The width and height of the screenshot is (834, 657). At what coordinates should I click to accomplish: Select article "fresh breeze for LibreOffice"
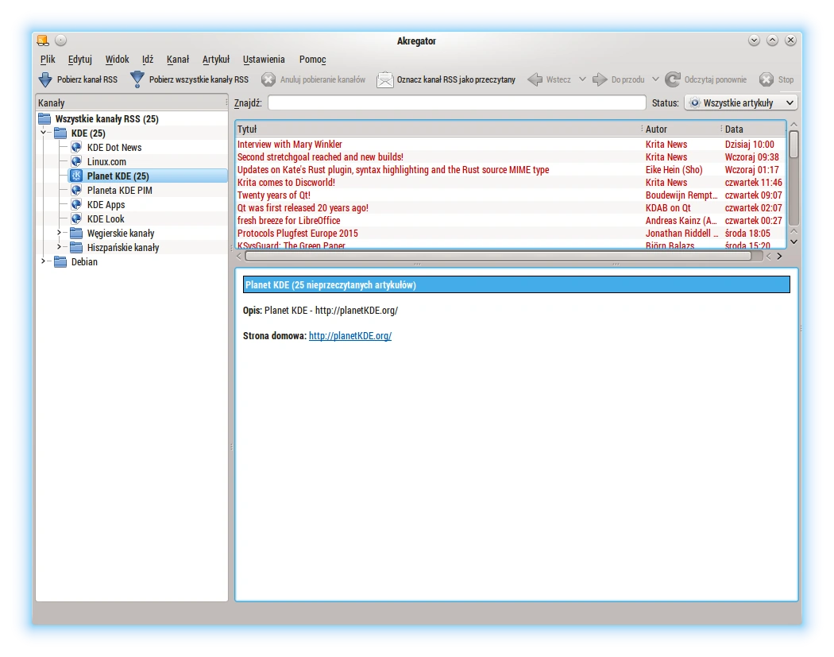click(x=289, y=221)
